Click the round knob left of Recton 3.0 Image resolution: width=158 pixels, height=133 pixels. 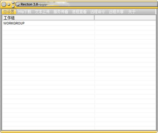pyautogui.click(x=18, y=4)
